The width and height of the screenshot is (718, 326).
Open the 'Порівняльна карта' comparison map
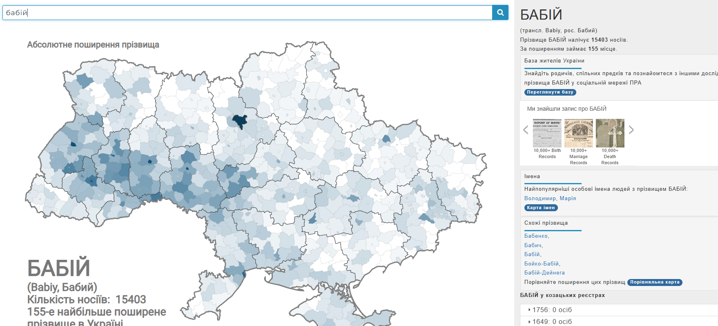(654, 282)
